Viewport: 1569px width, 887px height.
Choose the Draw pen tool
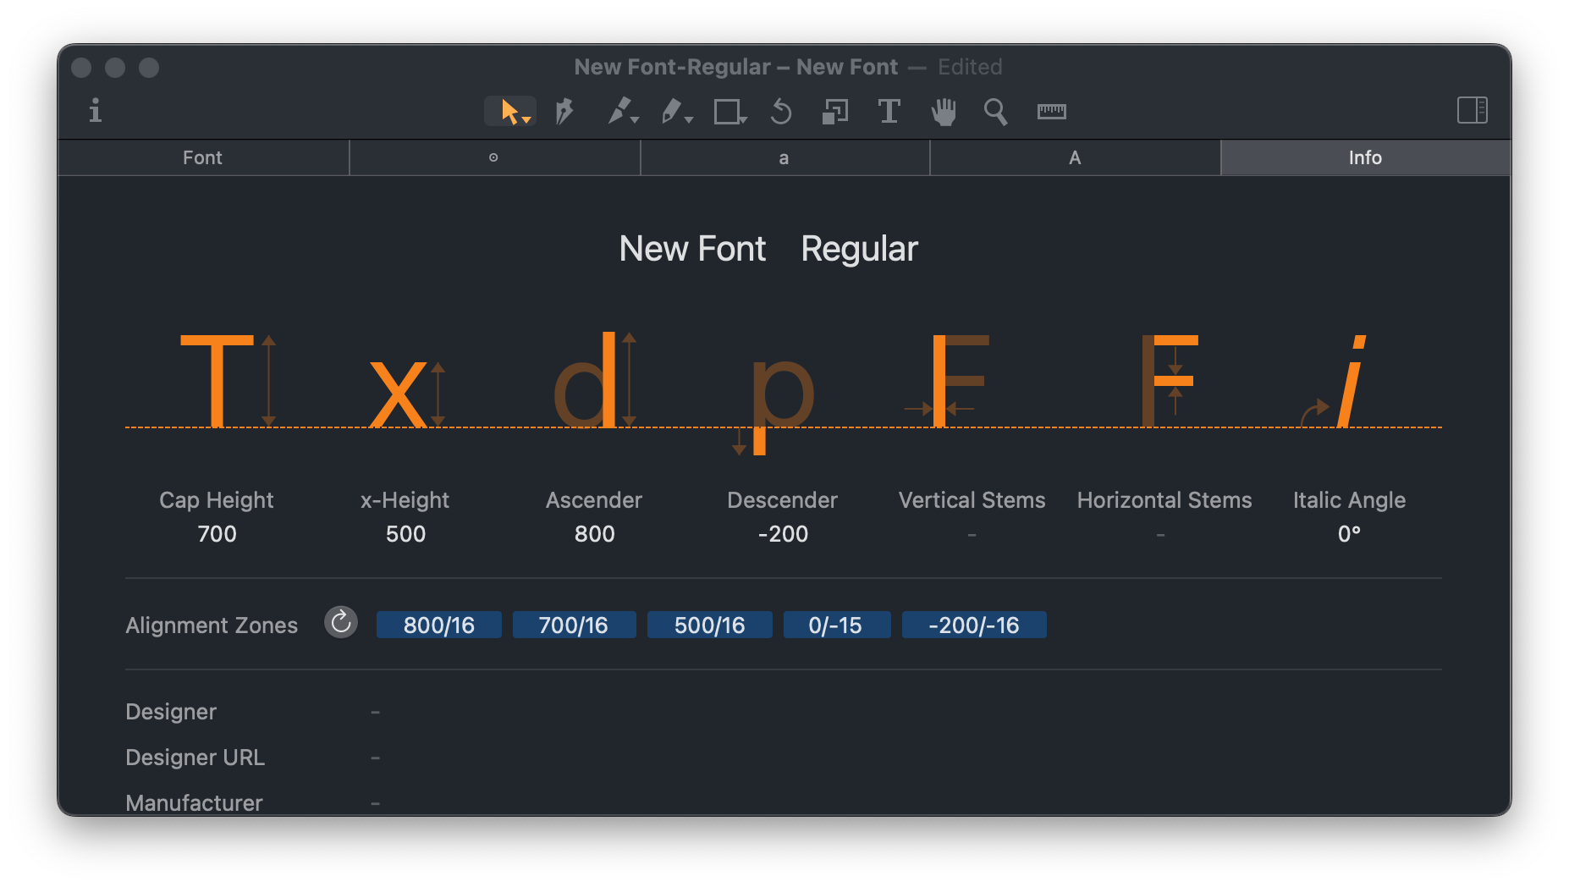[x=564, y=111]
